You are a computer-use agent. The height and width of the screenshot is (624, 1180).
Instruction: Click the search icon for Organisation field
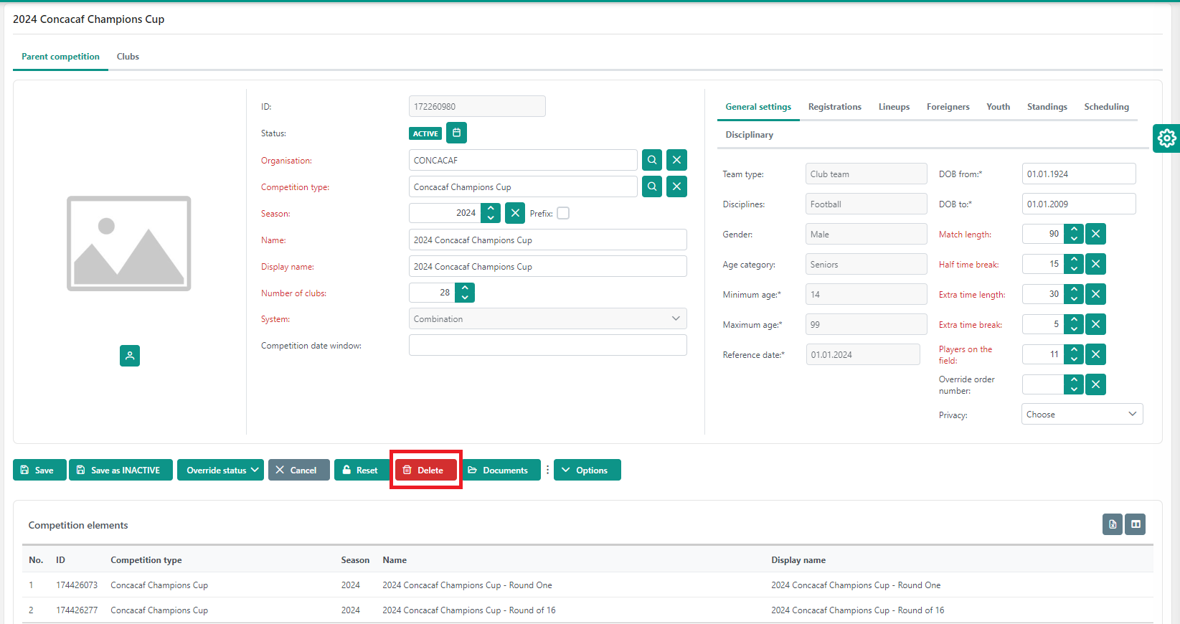[x=651, y=160]
